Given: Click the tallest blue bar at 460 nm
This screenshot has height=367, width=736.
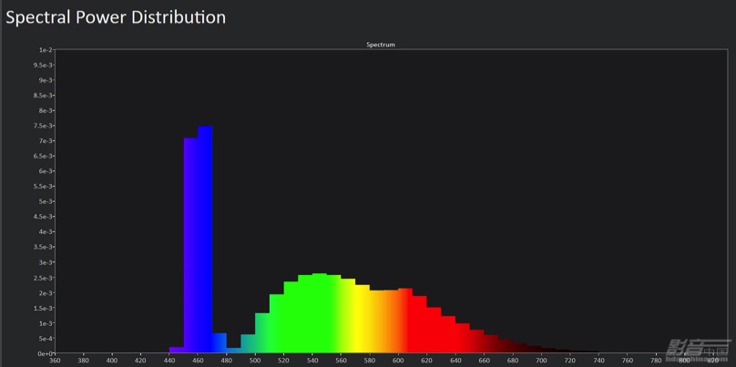Looking at the screenshot, I should point(205,240).
